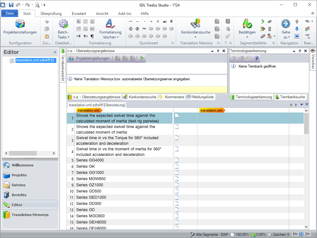Click the 'Alle Segmente' display filter in status bar

(x=204, y=234)
